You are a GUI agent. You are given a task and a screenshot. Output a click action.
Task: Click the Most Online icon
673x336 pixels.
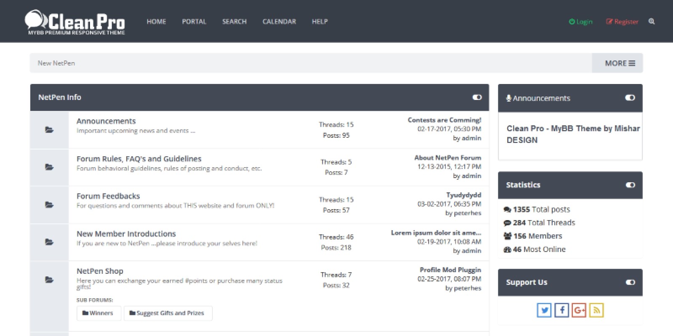[507, 249]
